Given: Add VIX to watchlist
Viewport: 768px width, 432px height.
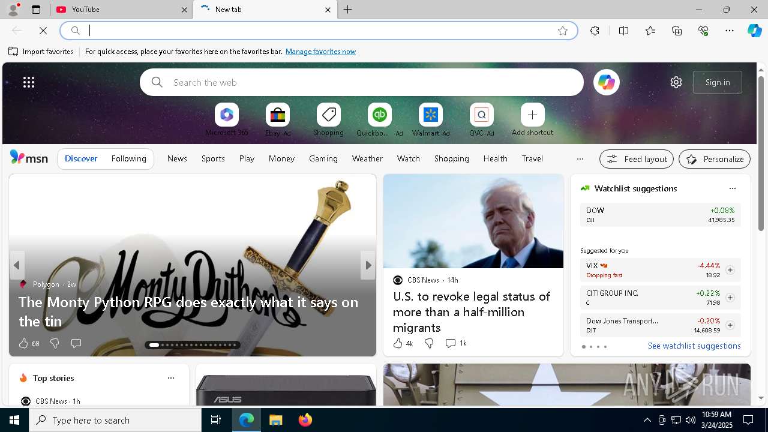Looking at the screenshot, I should click(730, 270).
